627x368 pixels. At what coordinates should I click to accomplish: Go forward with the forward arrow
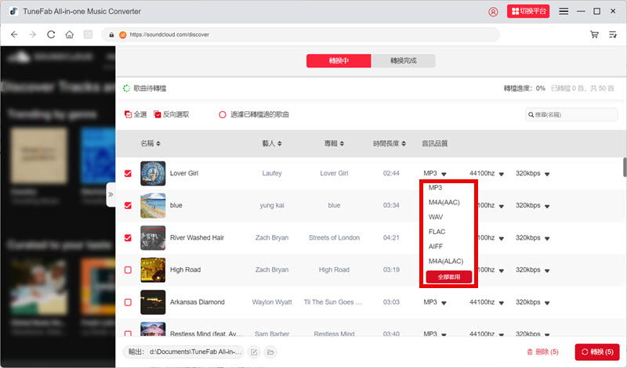coord(32,34)
